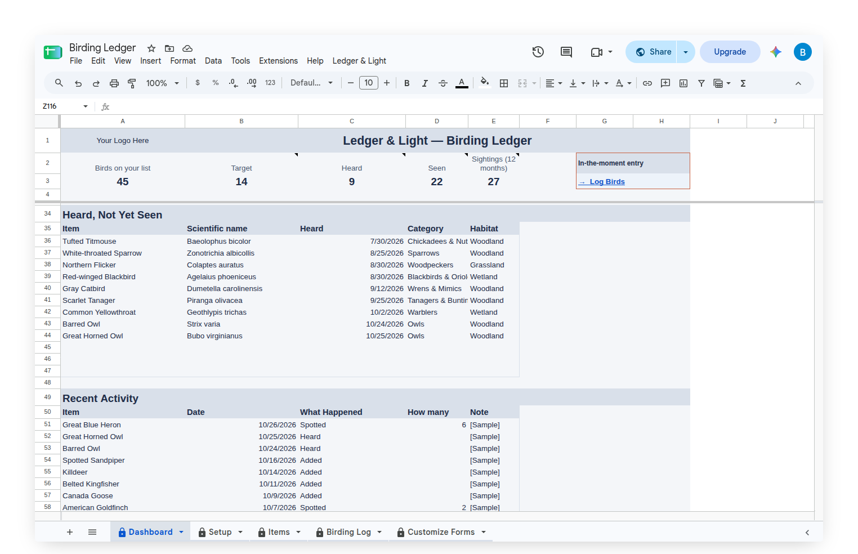The image size is (858, 554).
Task: Open the Dashboard tab menu arrow
Action: click(x=181, y=532)
